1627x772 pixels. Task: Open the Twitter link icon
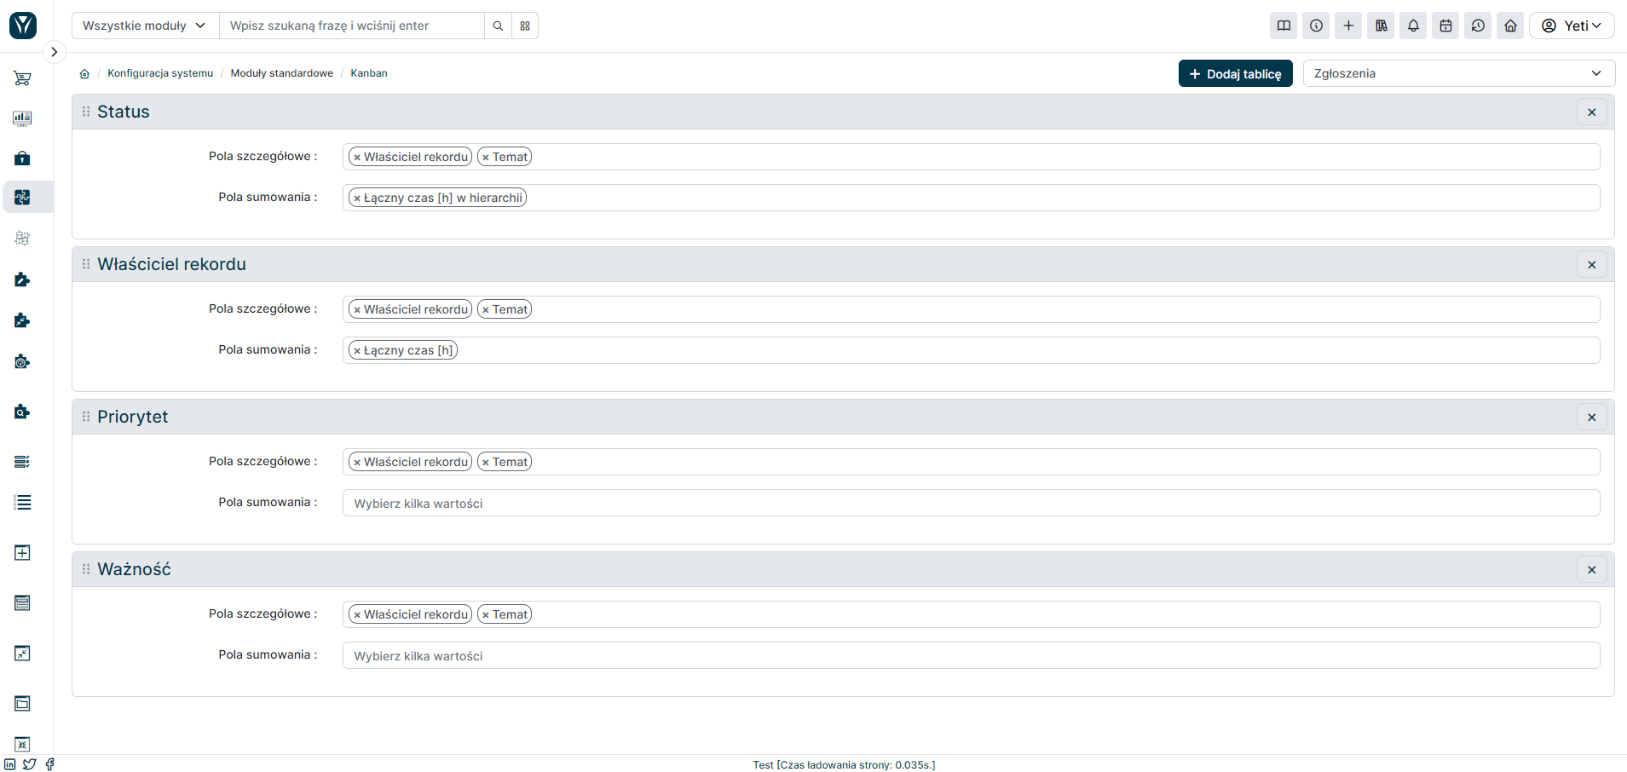click(30, 764)
